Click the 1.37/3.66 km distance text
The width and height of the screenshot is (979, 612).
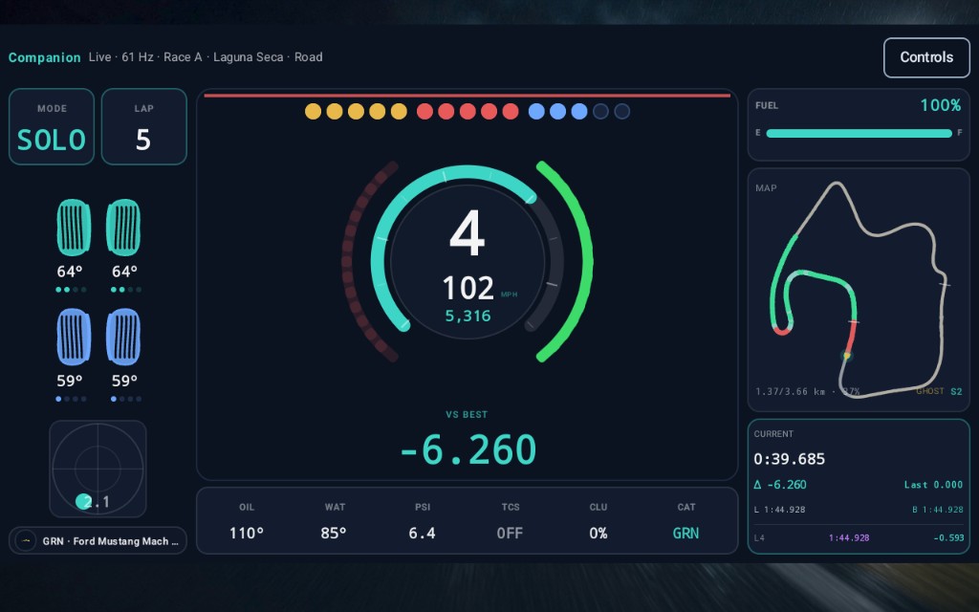(790, 391)
